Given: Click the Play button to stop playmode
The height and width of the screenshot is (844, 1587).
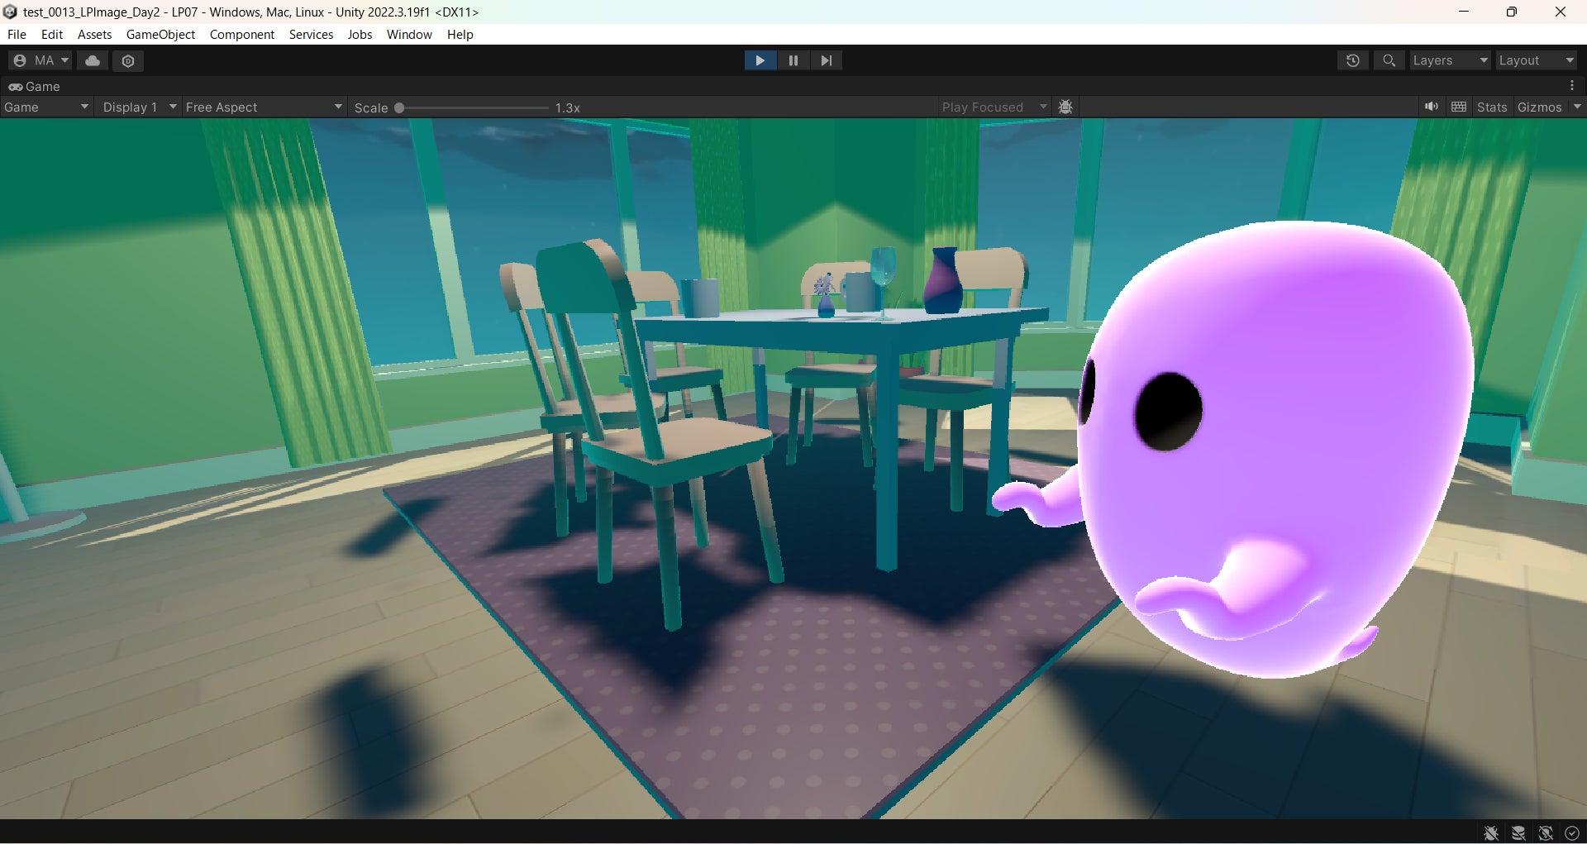Looking at the screenshot, I should (760, 60).
